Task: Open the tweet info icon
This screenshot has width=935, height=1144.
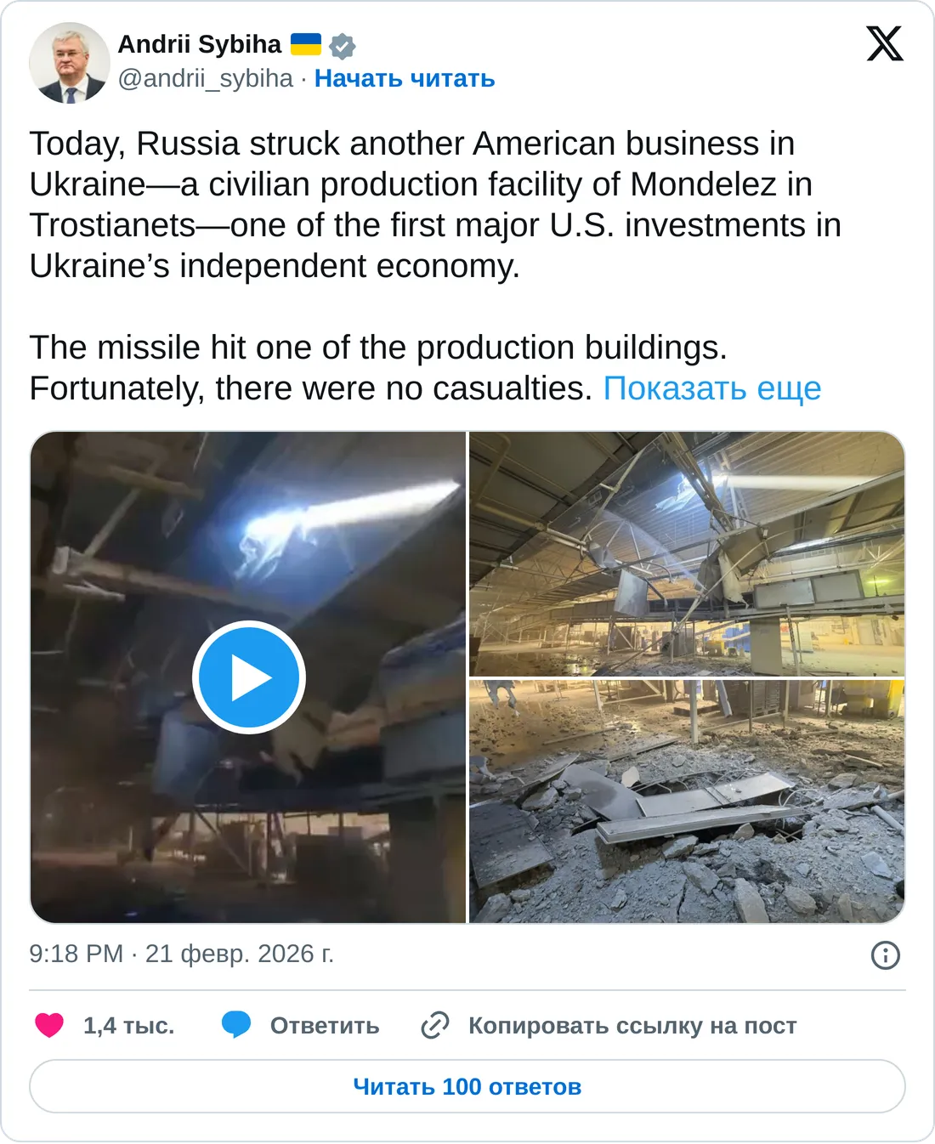Action: pyautogui.click(x=886, y=955)
